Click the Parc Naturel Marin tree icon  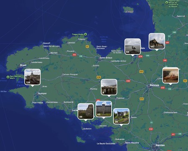pos(8,77)
